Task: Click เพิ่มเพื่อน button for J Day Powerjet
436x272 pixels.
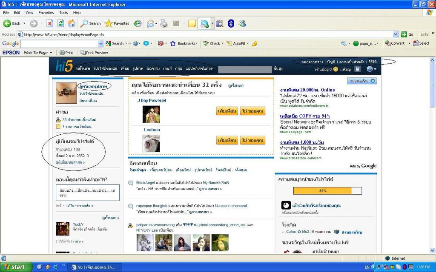Action: pyautogui.click(x=227, y=111)
